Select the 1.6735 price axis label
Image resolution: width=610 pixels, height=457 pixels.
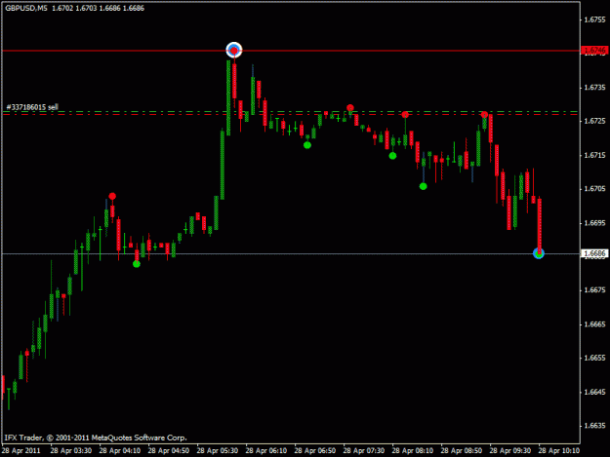point(594,88)
